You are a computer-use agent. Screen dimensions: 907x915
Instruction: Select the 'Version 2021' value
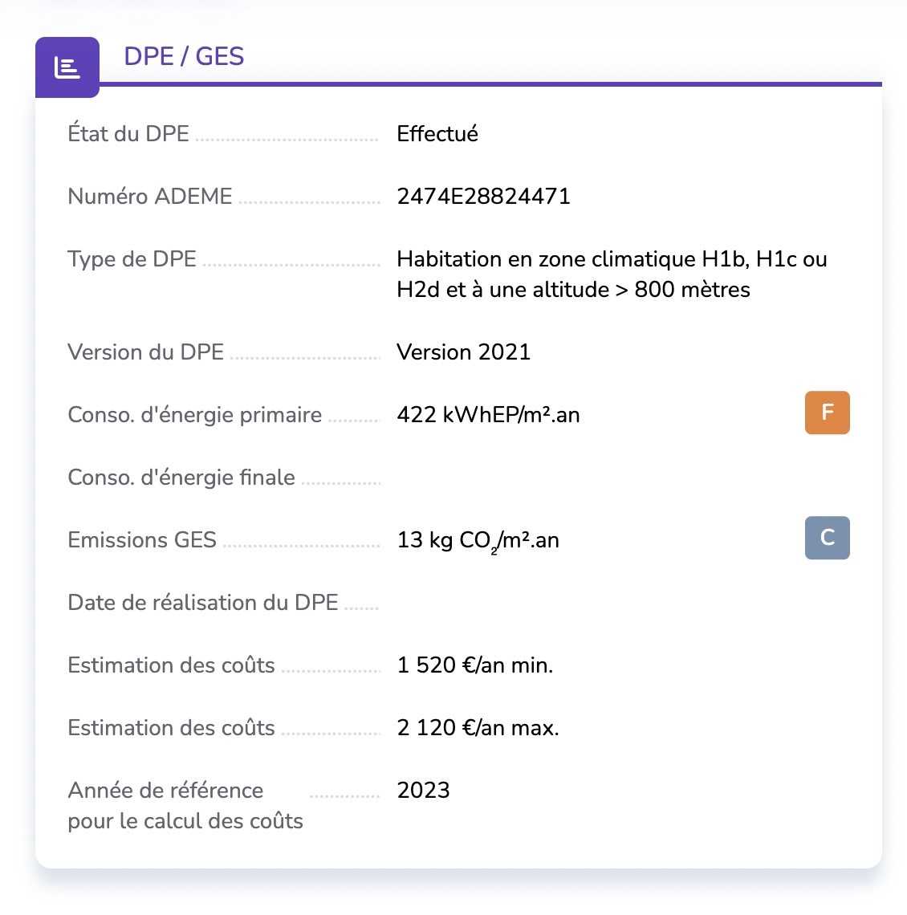[x=464, y=352]
